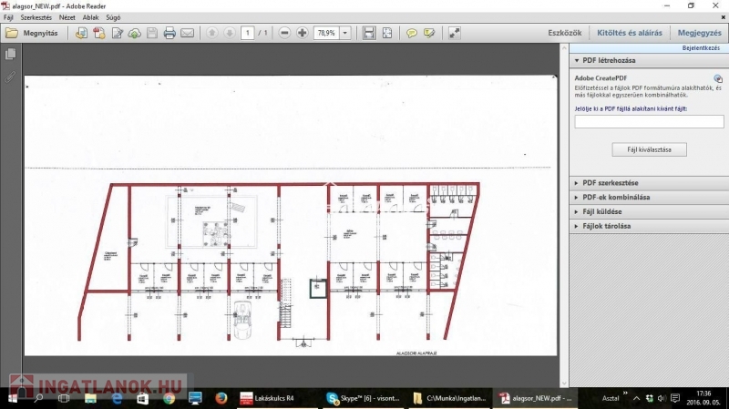
Task: Click the print icon in toolbar
Action: (x=169, y=33)
